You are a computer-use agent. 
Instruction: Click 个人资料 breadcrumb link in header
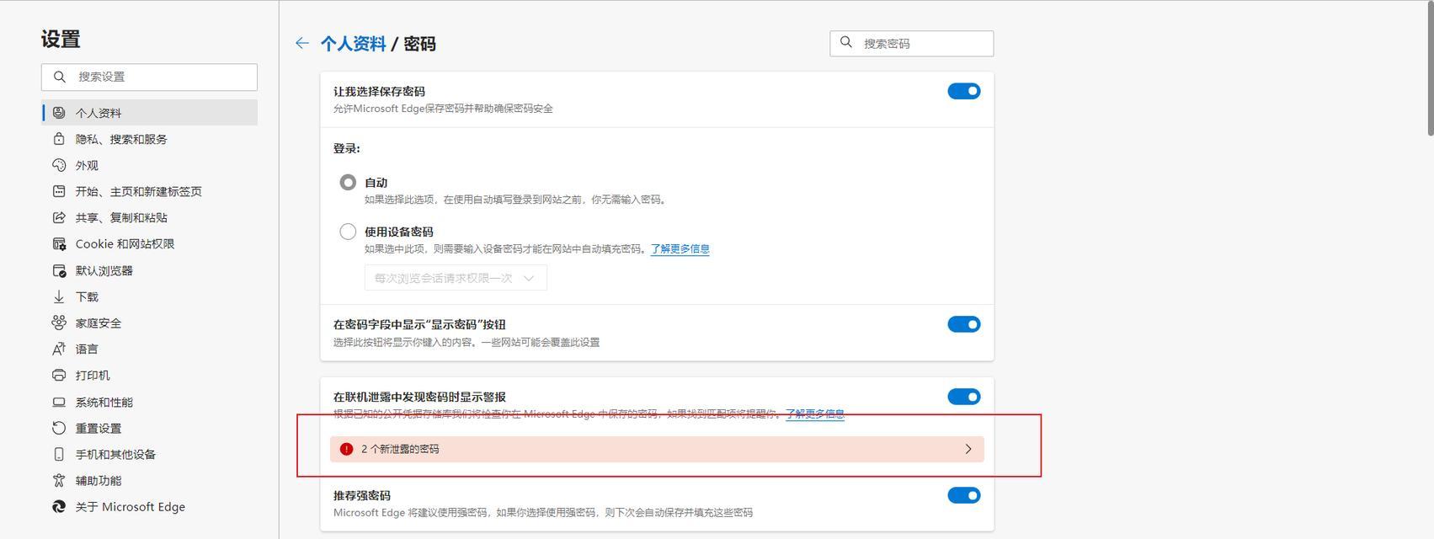353,44
